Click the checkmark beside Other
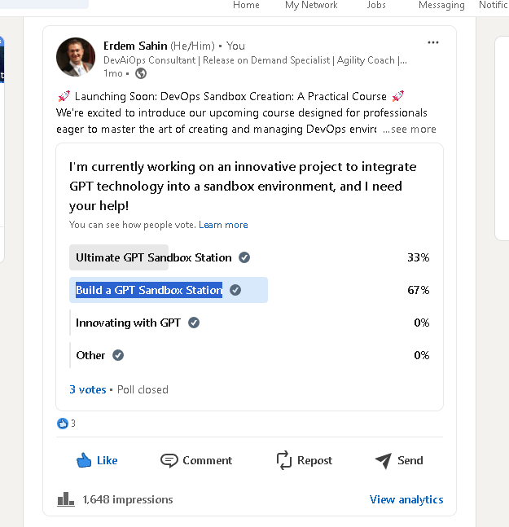509x527 pixels. click(x=118, y=355)
